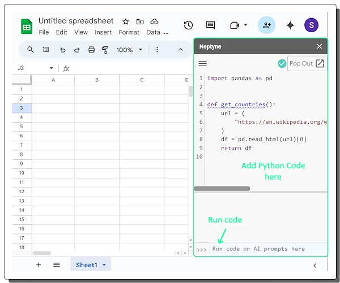Click the Share add-person button
This screenshot has height=283, width=340.
click(x=266, y=25)
